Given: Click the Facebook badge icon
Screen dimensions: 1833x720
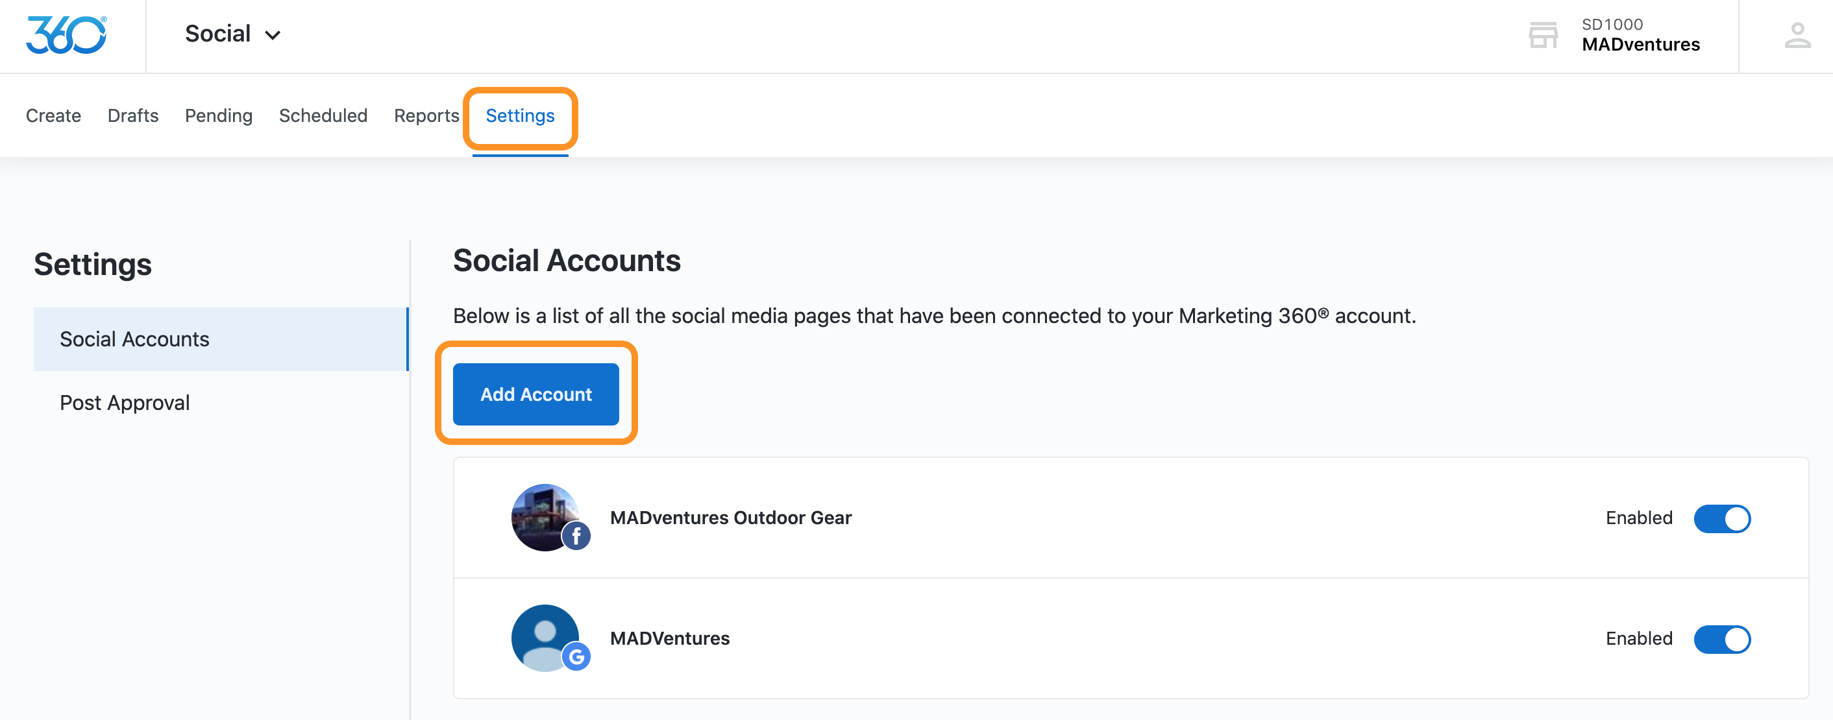Looking at the screenshot, I should [576, 536].
